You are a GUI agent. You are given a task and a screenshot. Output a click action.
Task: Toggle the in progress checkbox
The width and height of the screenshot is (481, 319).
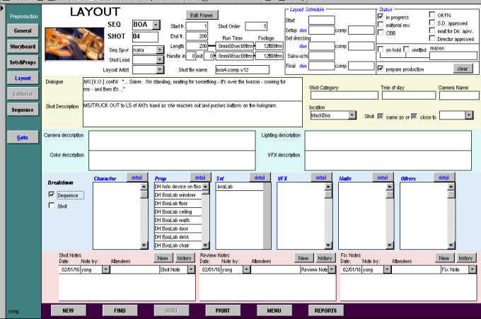(x=381, y=16)
